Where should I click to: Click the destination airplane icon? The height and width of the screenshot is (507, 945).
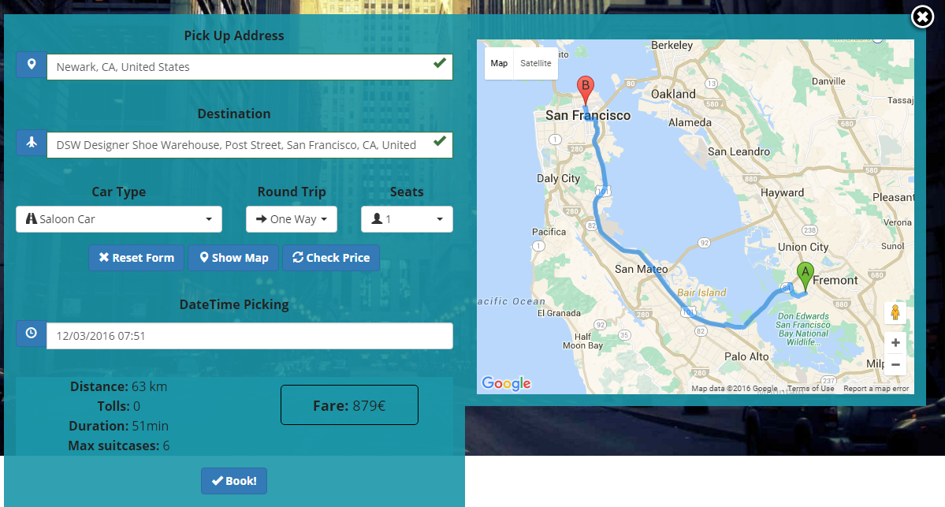[32, 143]
